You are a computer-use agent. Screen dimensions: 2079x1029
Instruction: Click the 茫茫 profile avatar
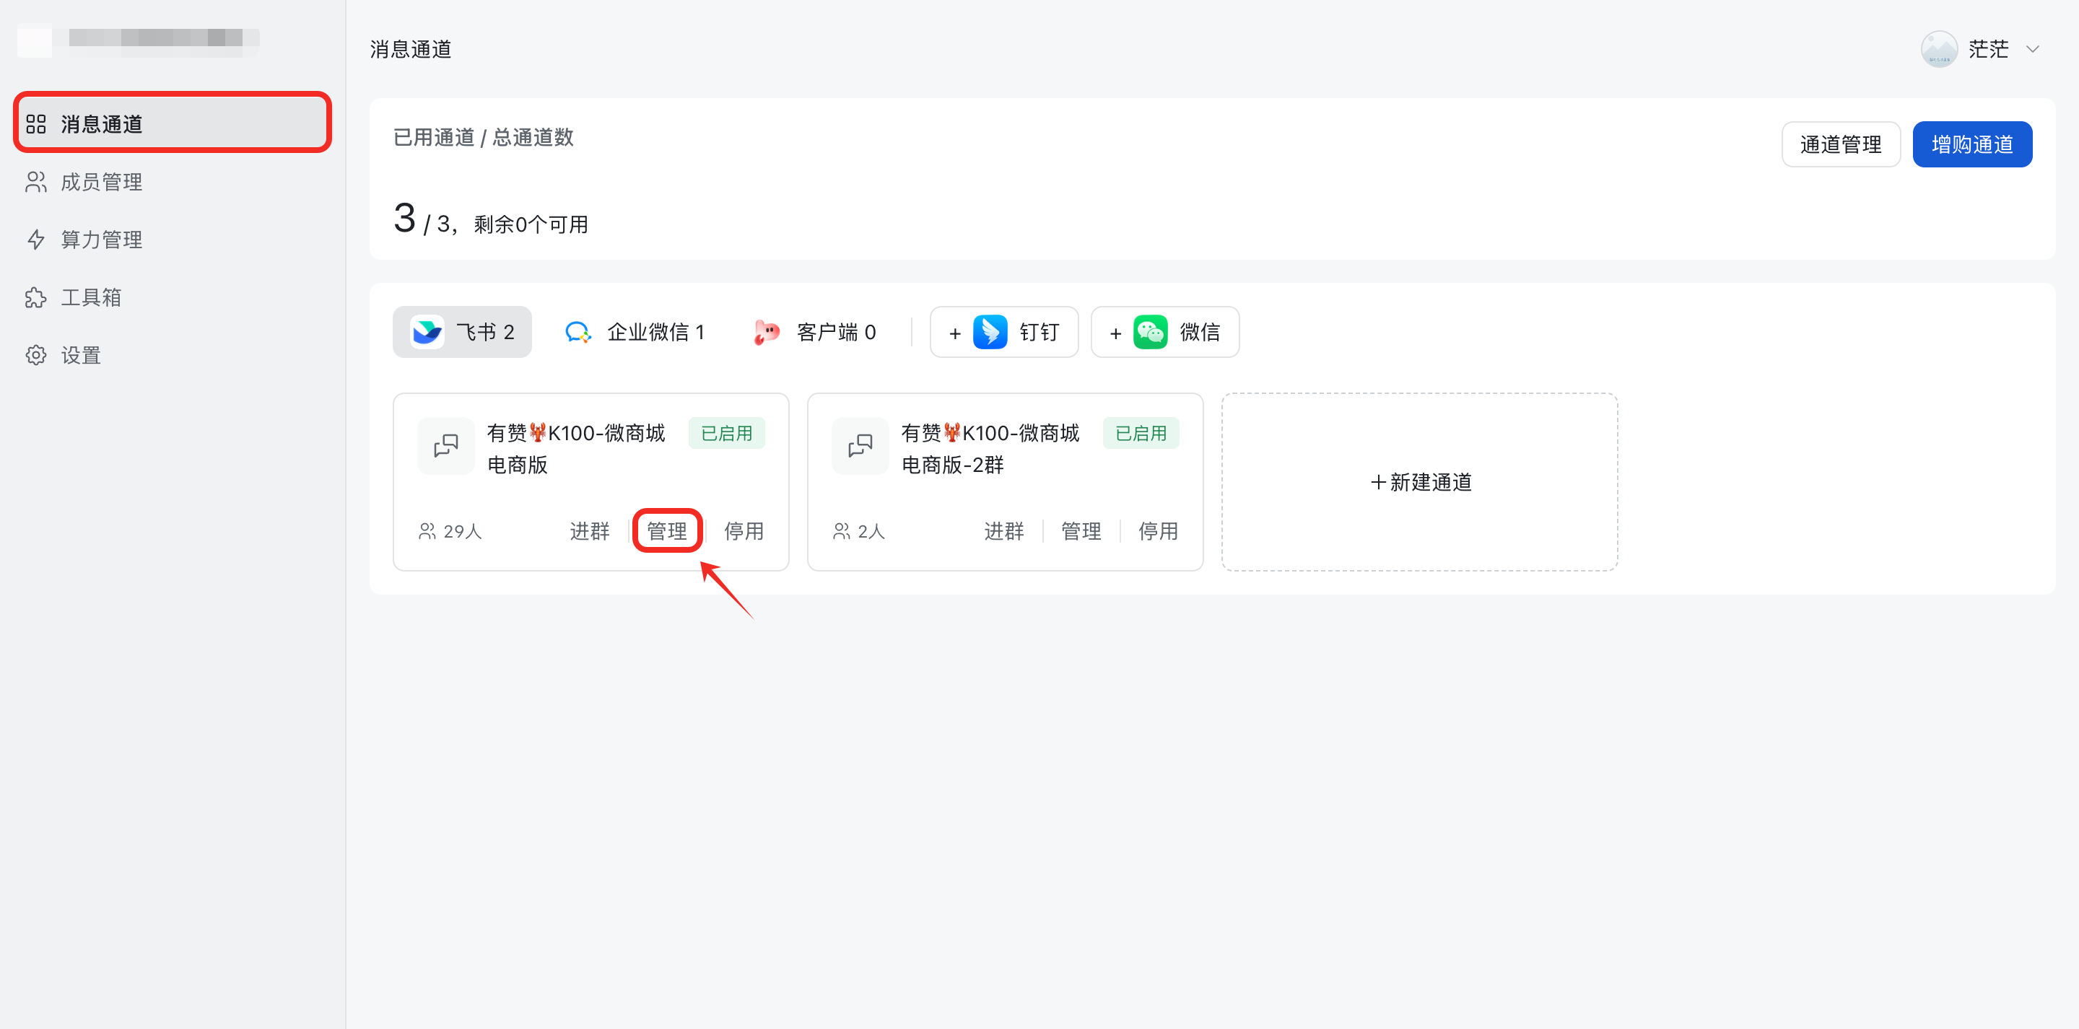click(x=1938, y=49)
